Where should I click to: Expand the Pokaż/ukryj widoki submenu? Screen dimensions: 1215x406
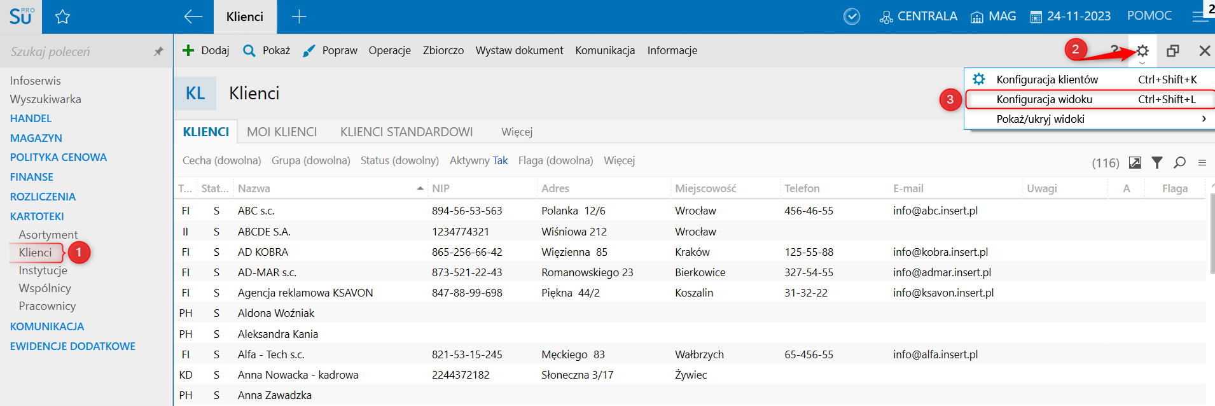[x=1088, y=119]
